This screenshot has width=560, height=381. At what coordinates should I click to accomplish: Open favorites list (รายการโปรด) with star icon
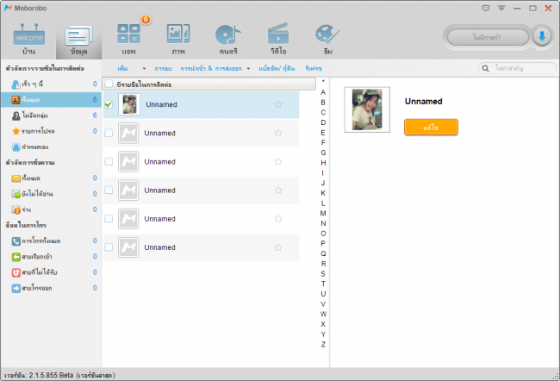pos(51,131)
